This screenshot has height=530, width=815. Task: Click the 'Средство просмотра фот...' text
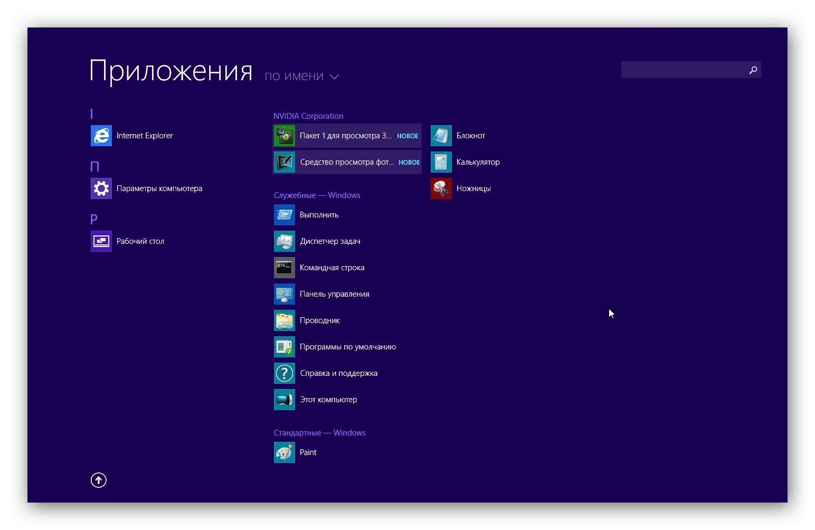(347, 162)
